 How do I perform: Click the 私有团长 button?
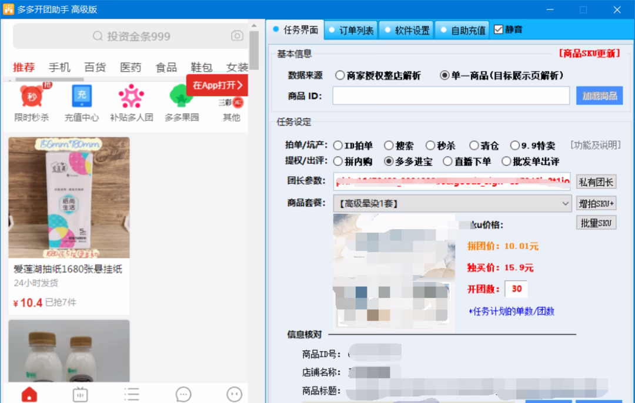point(596,182)
